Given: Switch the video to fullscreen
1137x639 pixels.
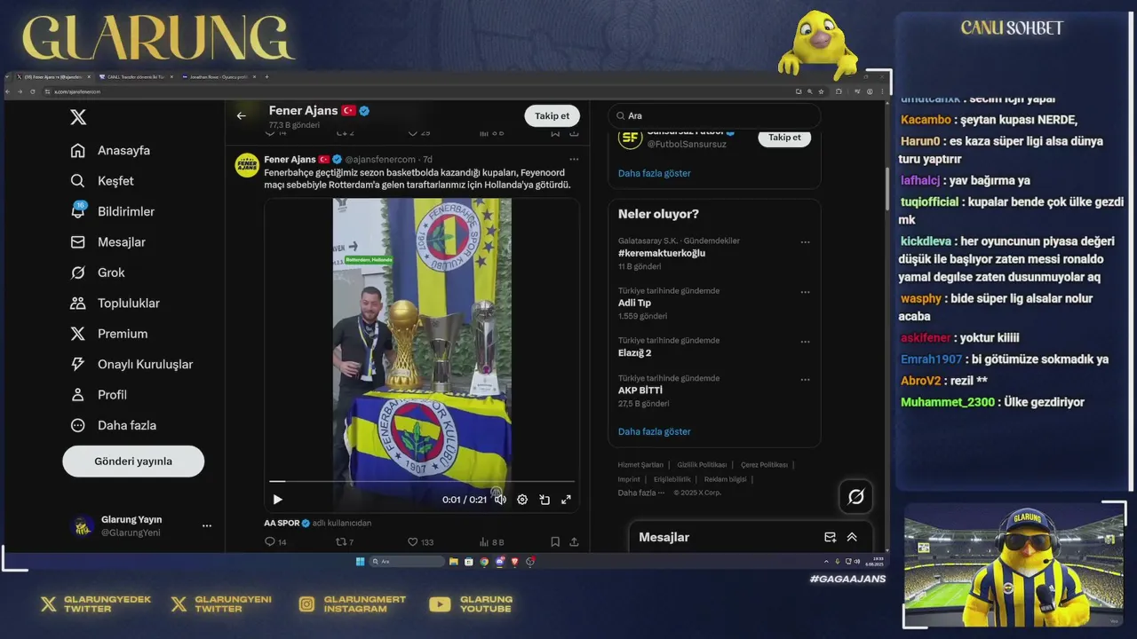Looking at the screenshot, I should [x=566, y=500].
